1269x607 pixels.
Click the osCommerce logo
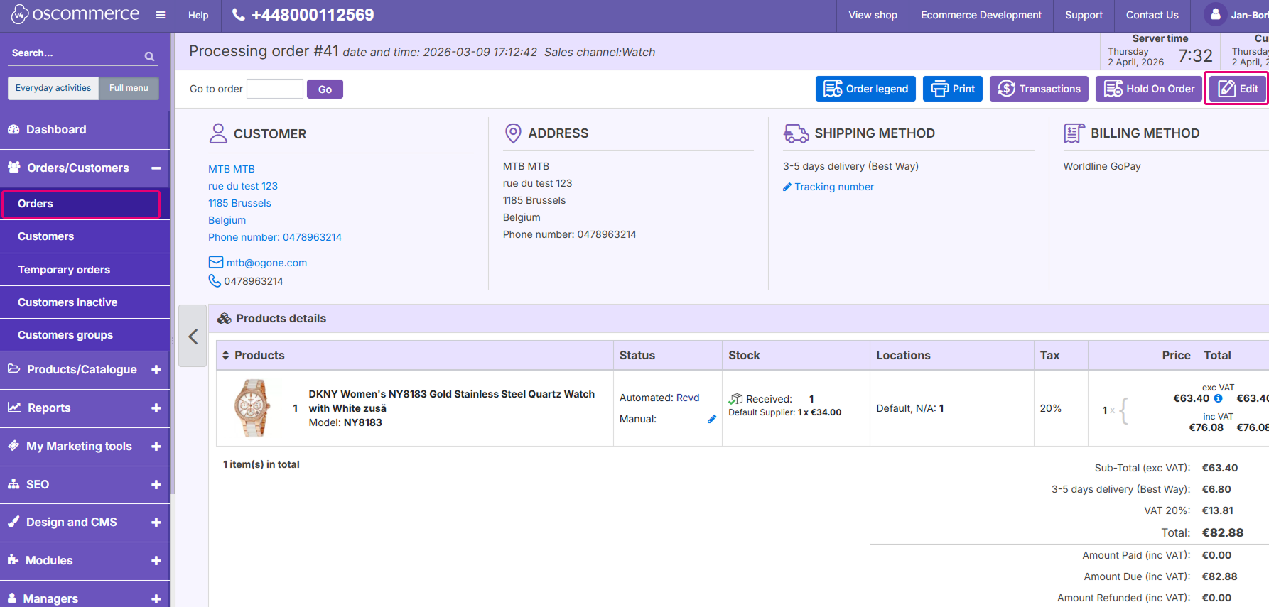(75, 14)
